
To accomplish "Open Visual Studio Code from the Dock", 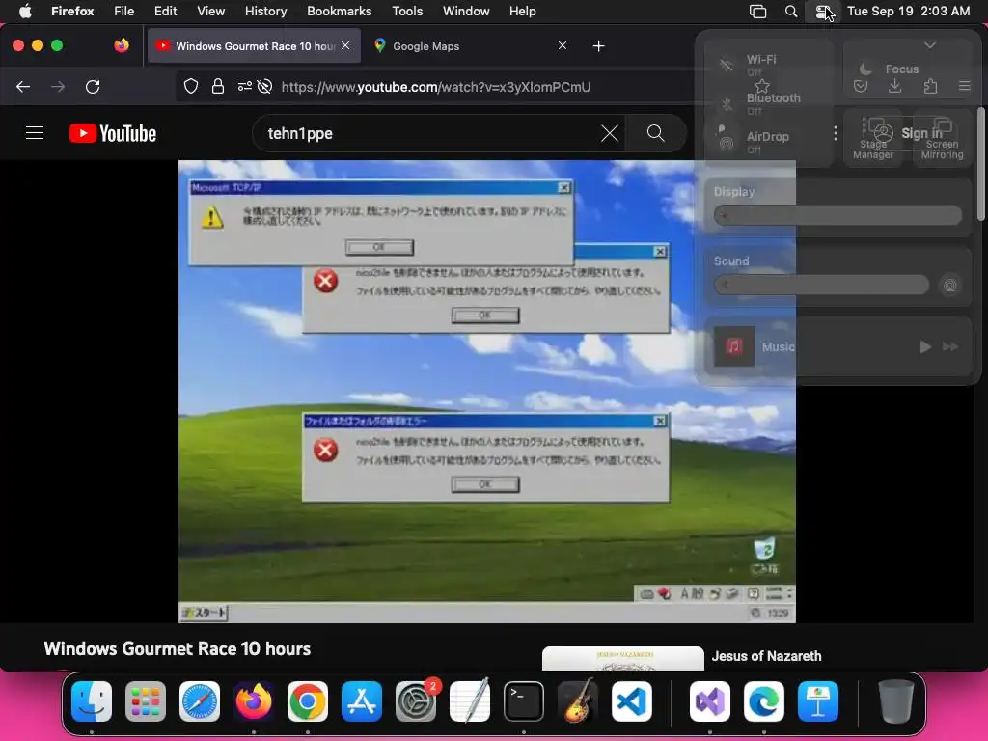I will (x=631, y=701).
